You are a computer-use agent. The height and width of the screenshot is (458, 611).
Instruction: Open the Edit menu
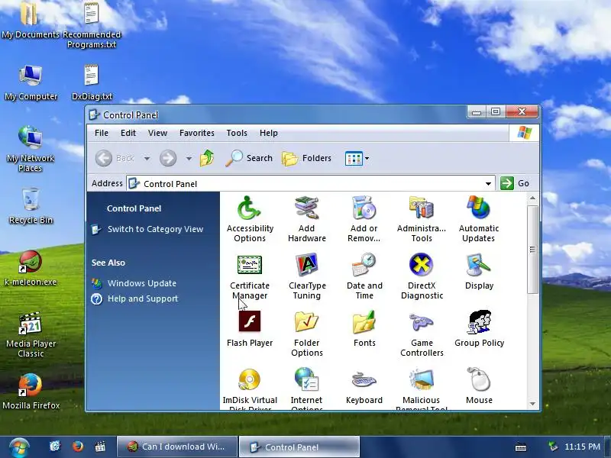pyautogui.click(x=128, y=133)
